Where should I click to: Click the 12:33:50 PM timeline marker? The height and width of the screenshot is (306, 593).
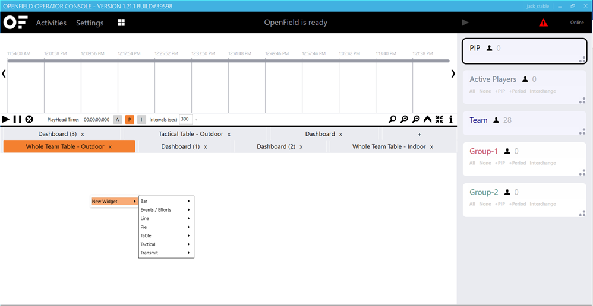pyautogui.click(x=203, y=53)
